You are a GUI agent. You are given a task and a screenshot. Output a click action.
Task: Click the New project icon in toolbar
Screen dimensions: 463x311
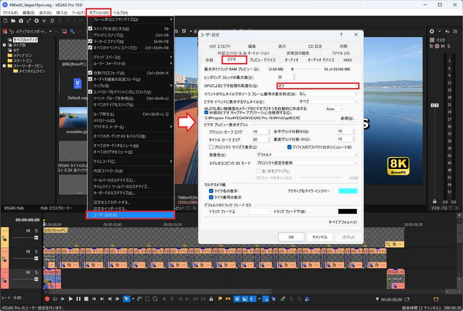click(x=5, y=21)
